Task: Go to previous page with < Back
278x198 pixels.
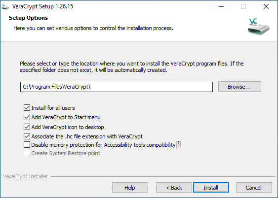Action: click(174, 187)
